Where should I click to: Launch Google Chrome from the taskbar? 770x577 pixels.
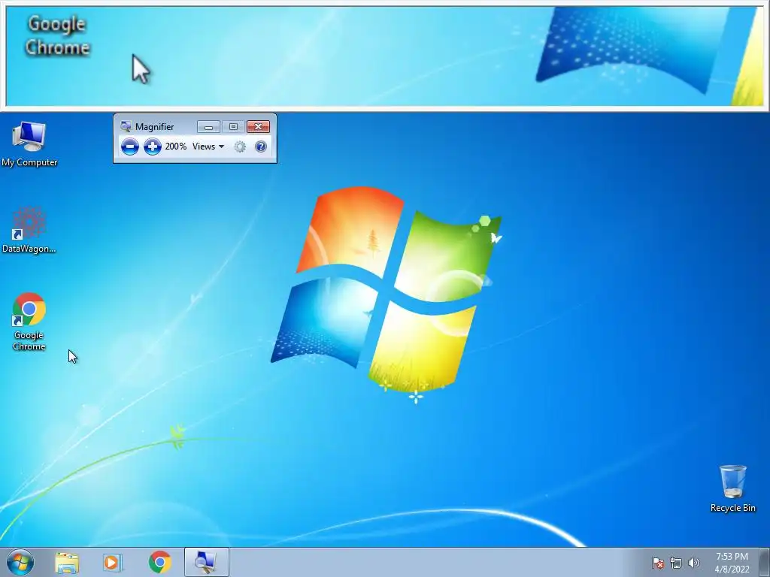click(x=159, y=562)
